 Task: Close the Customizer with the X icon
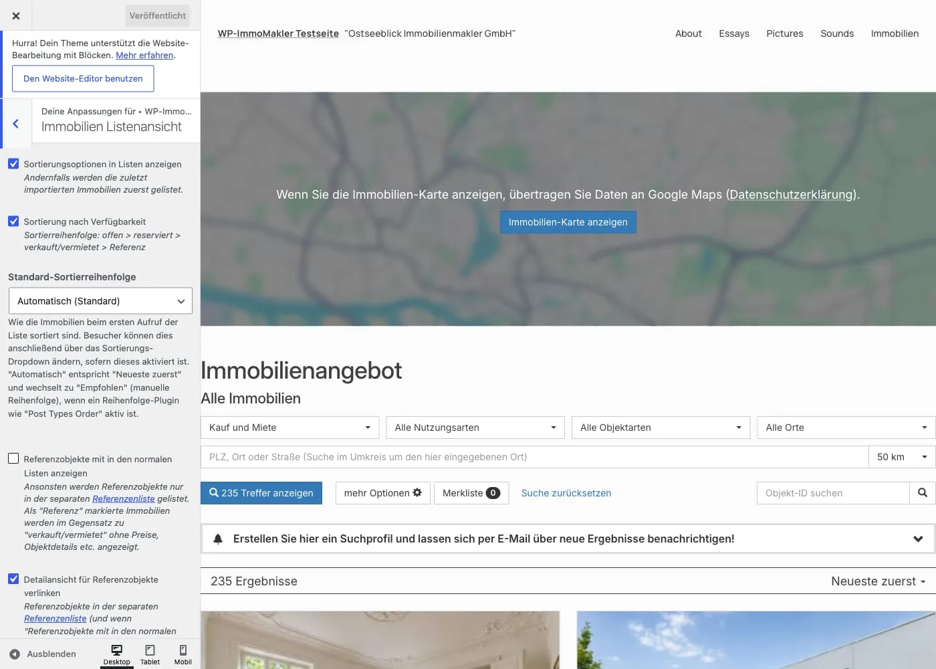16,15
